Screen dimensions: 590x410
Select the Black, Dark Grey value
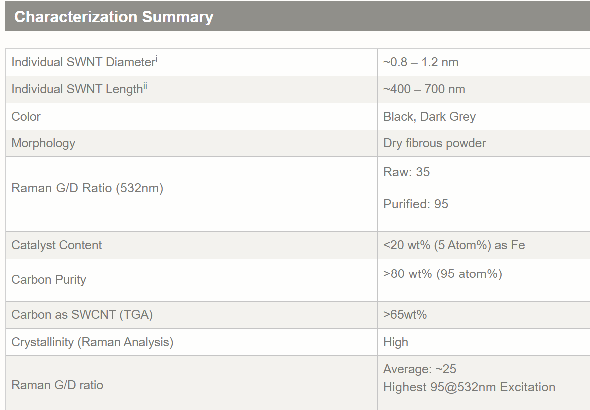429,116
